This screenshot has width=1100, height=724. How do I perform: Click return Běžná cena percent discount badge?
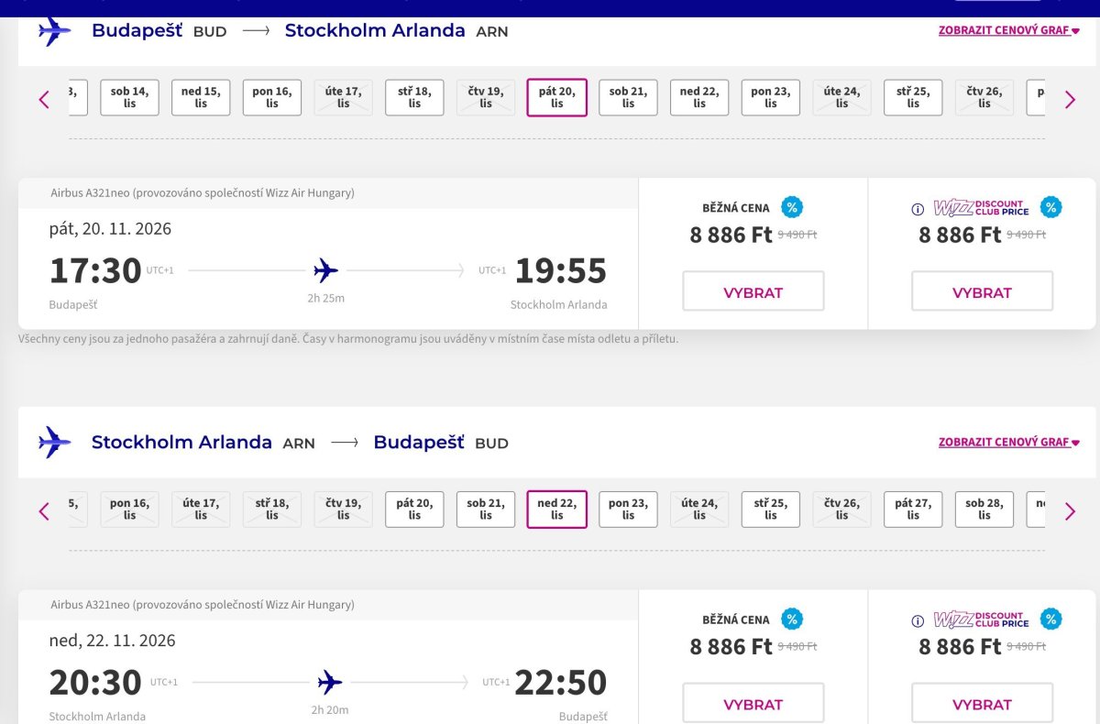click(792, 619)
